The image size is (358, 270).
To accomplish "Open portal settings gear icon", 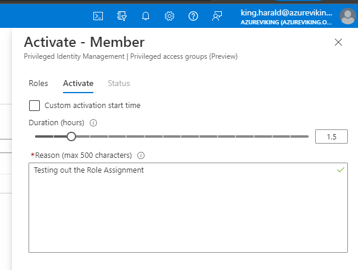I will pyautogui.click(x=169, y=17).
